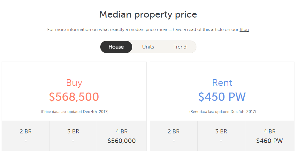The width and height of the screenshot is (305, 157).
Task: Open the Trend tab
Action: pos(180,47)
